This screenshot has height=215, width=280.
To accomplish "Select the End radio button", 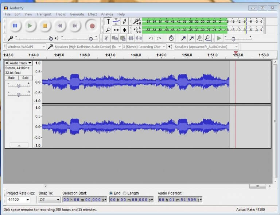I will (x=111, y=193).
